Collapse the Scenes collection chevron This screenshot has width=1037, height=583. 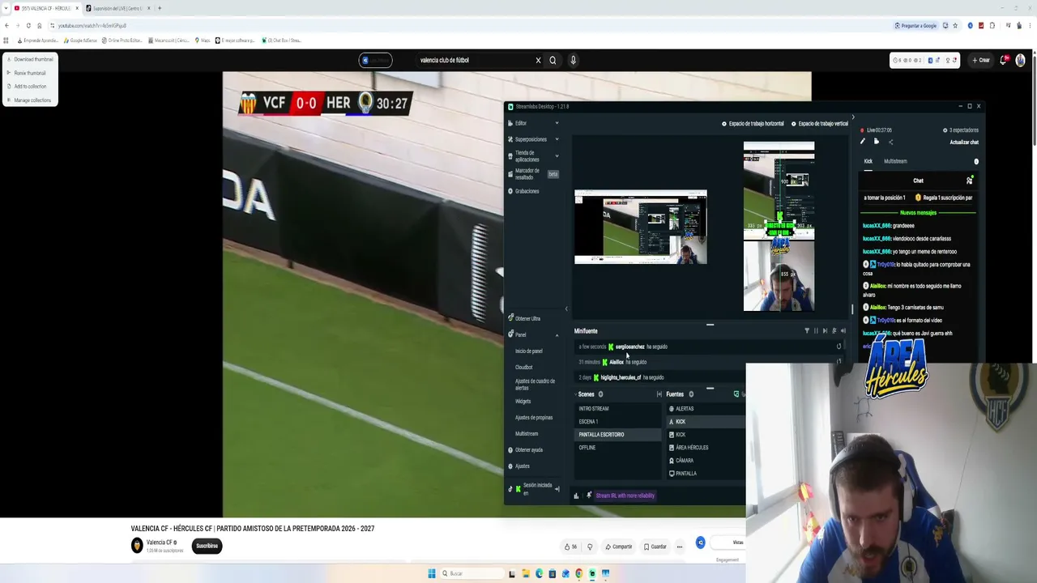tap(576, 394)
